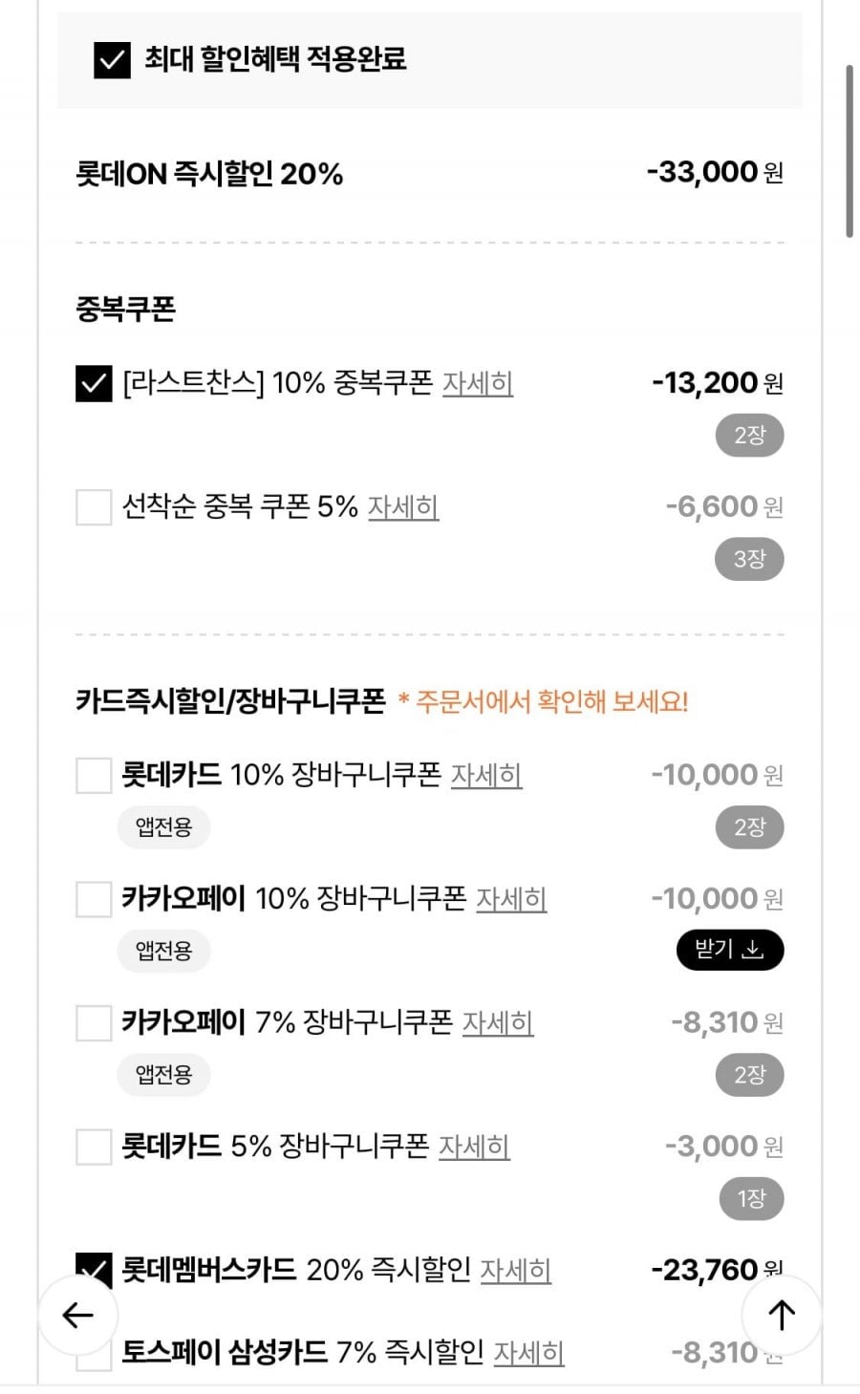
Task: Check the 선착순 중복 쿠폰 5% checkbox
Action: click(x=94, y=507)
